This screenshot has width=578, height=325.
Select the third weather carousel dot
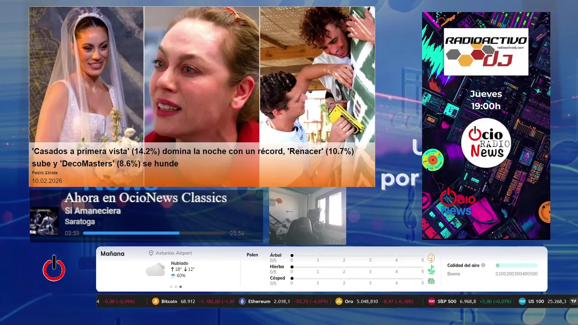pyautogui.click(x=181, y=287)
